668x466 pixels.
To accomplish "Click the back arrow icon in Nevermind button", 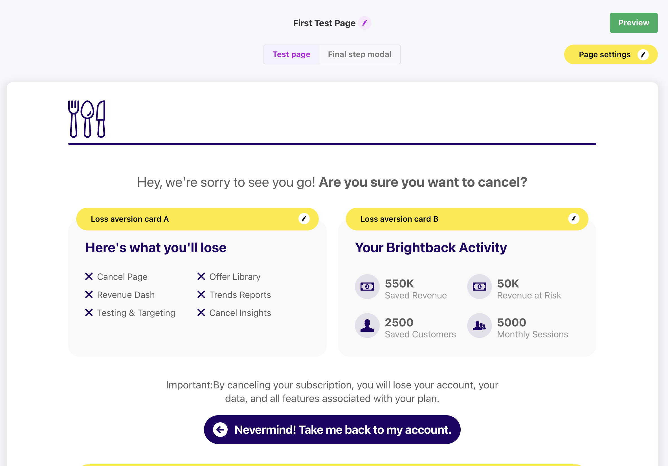I will (220, 430).
